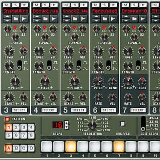The height and width of the screenshot is (160, 160).
Task: Browse sample folder for channel 7
Action: (134, 19)
